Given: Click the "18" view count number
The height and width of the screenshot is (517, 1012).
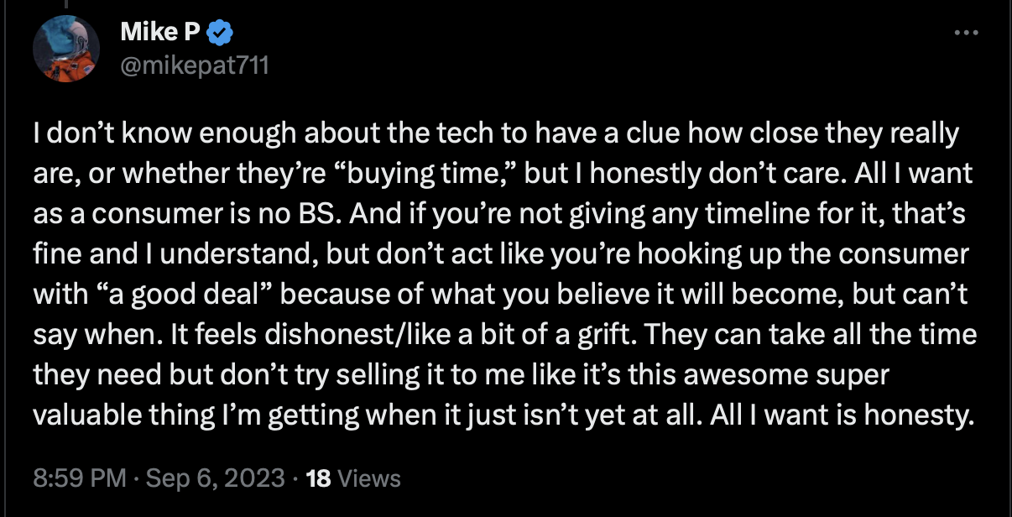Looking at the screenshot, I should (x=318, y=478).
